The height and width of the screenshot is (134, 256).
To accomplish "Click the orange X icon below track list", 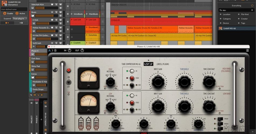I will [42, 95].
